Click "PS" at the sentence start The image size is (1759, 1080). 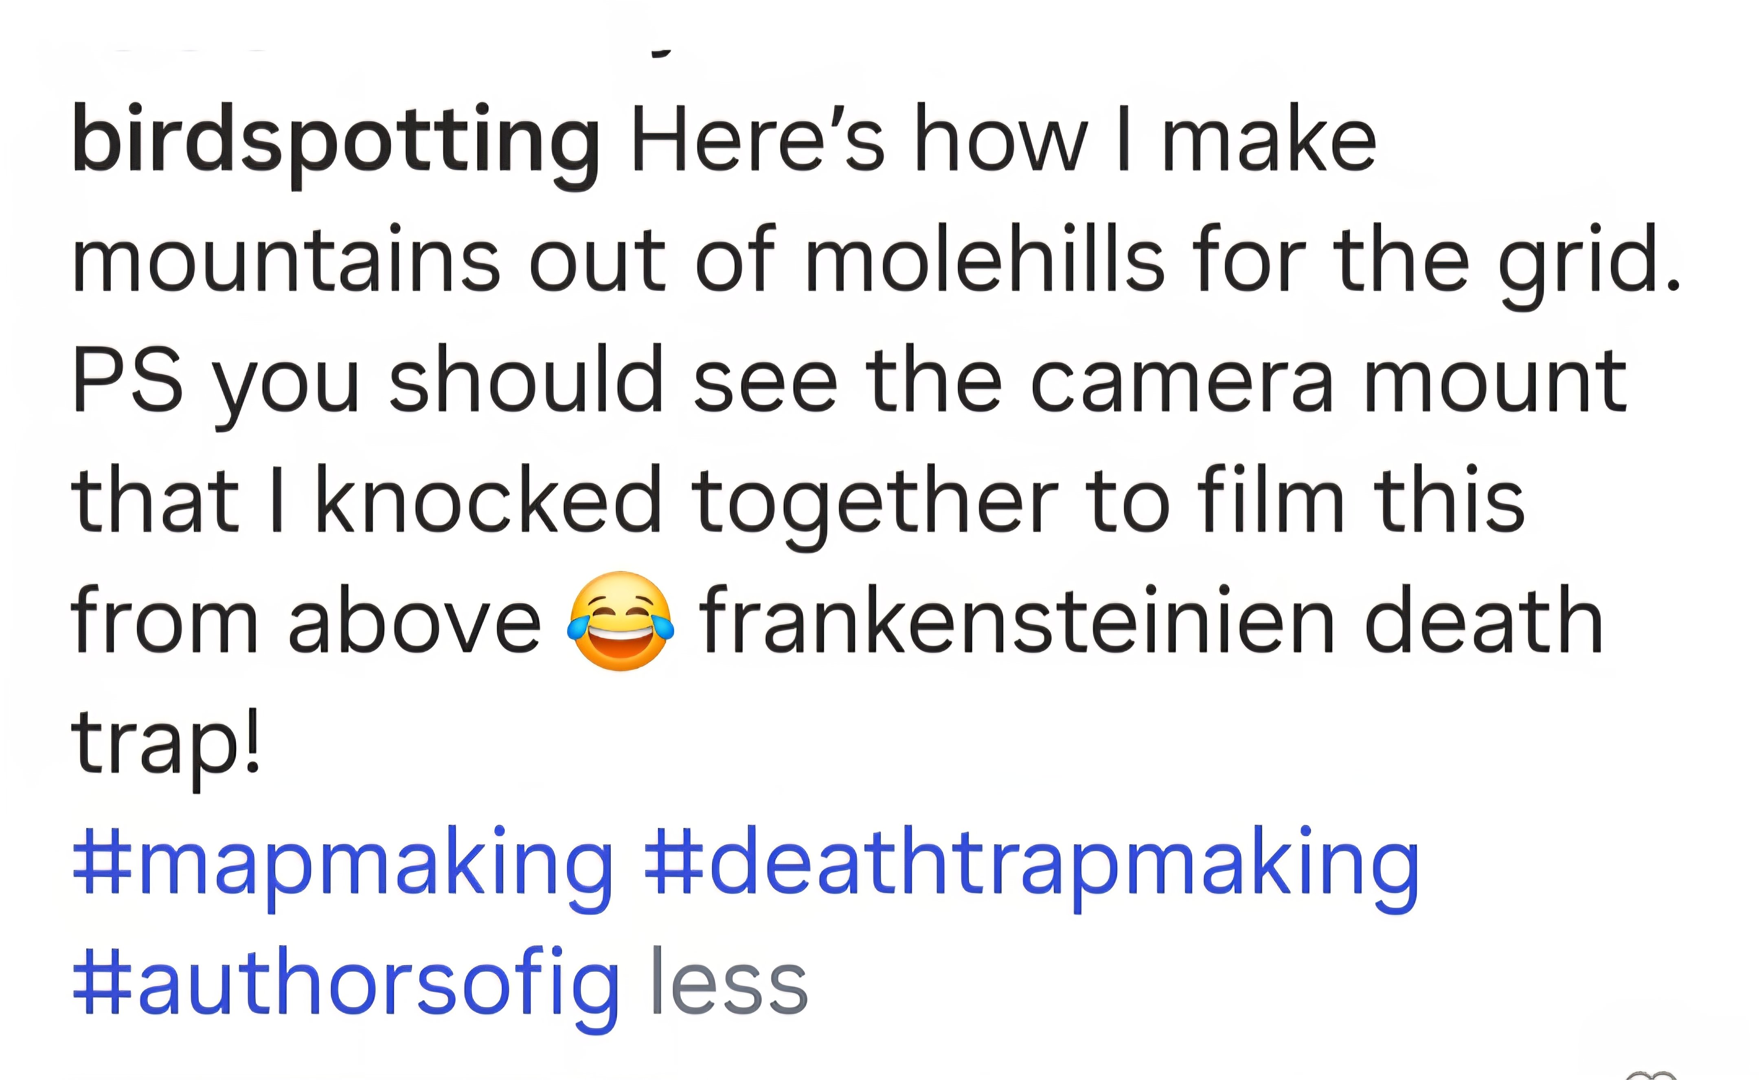(127, 381)
